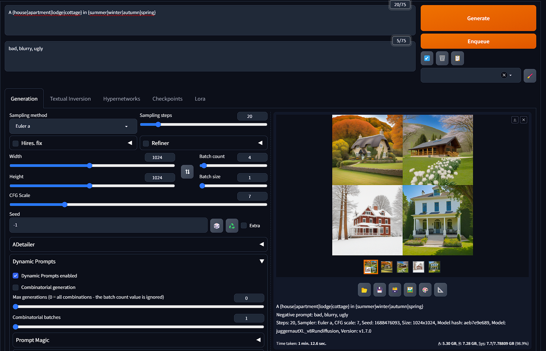Click the palette icon under the gallery
This screenshot has width=546, height=351.
pyautogui.click(x=425, y=290)
